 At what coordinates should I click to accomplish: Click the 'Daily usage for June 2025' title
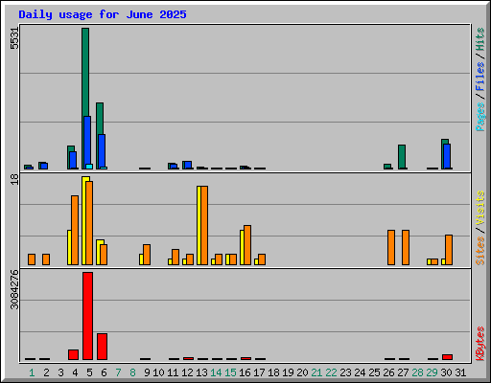point(103,14)
